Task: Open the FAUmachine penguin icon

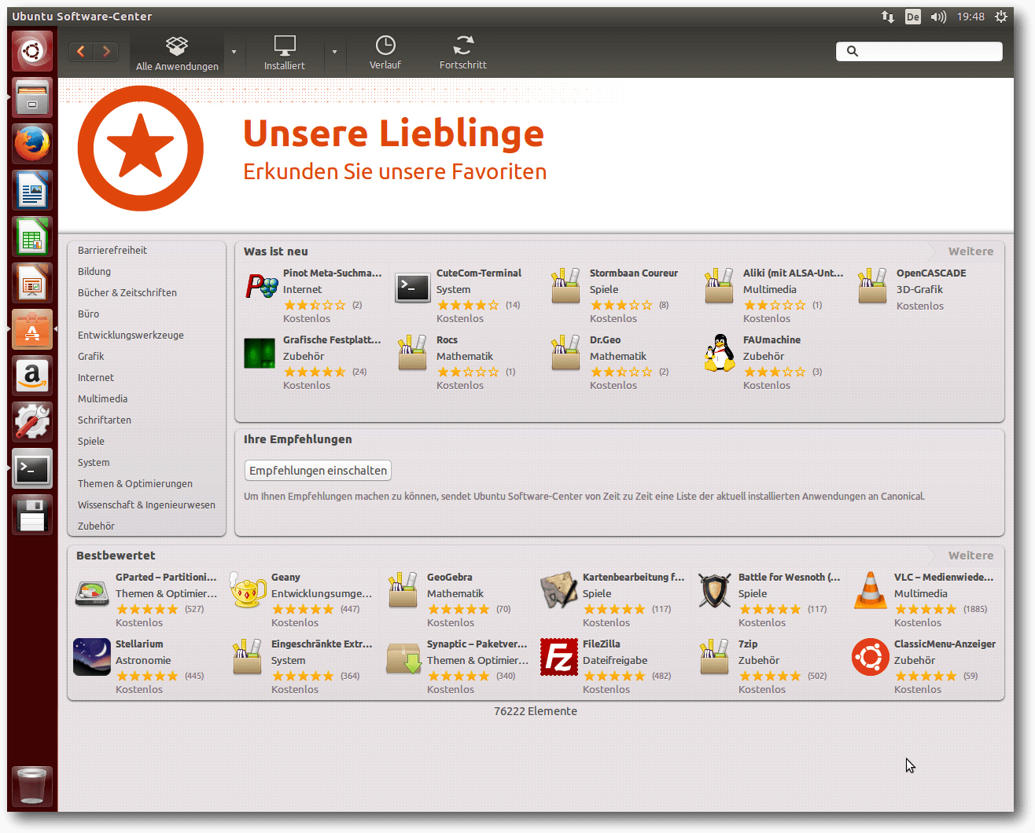Action: pos(719,353)
